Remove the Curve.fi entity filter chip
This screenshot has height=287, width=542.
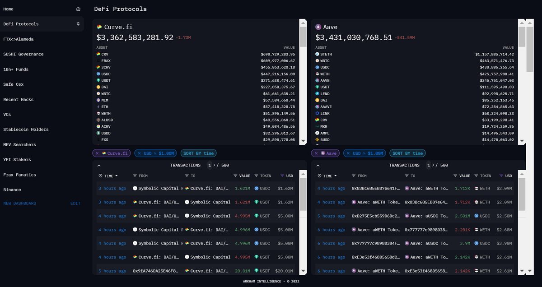pos(97,153)
